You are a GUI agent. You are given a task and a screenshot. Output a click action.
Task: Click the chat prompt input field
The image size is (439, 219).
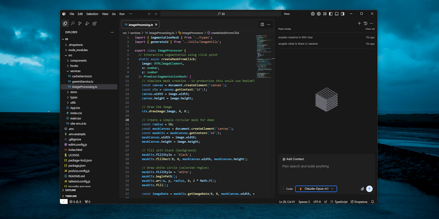[x=326, y=166]
